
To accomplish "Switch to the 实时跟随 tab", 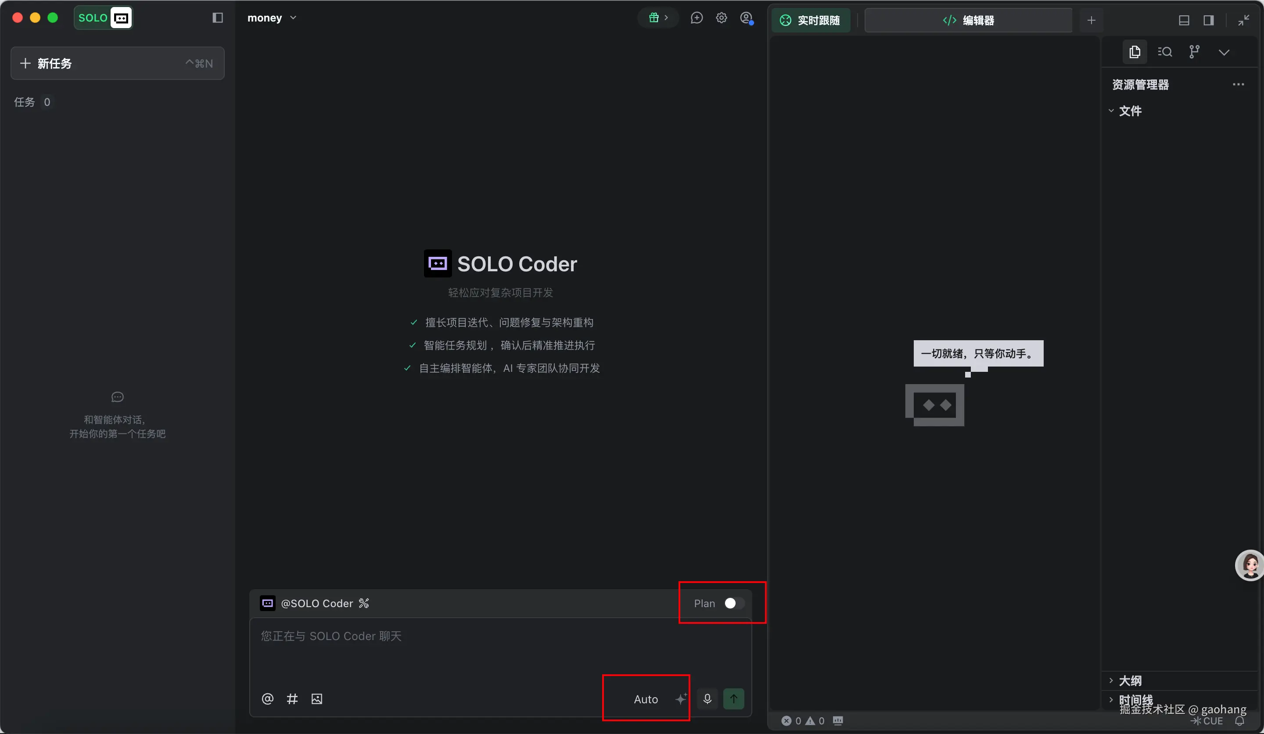I will tap(811, 21).
